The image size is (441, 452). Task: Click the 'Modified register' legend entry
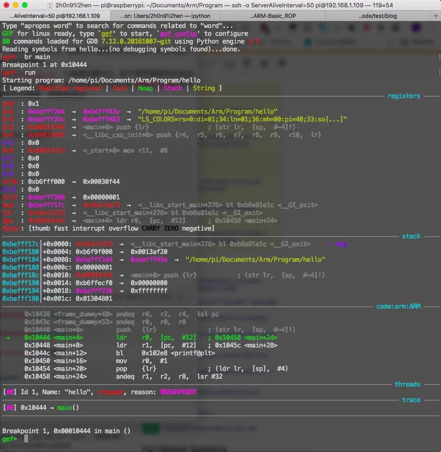70,88
